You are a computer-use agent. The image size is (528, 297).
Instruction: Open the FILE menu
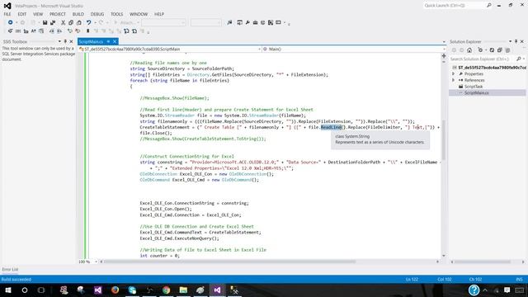click(7, 14)
